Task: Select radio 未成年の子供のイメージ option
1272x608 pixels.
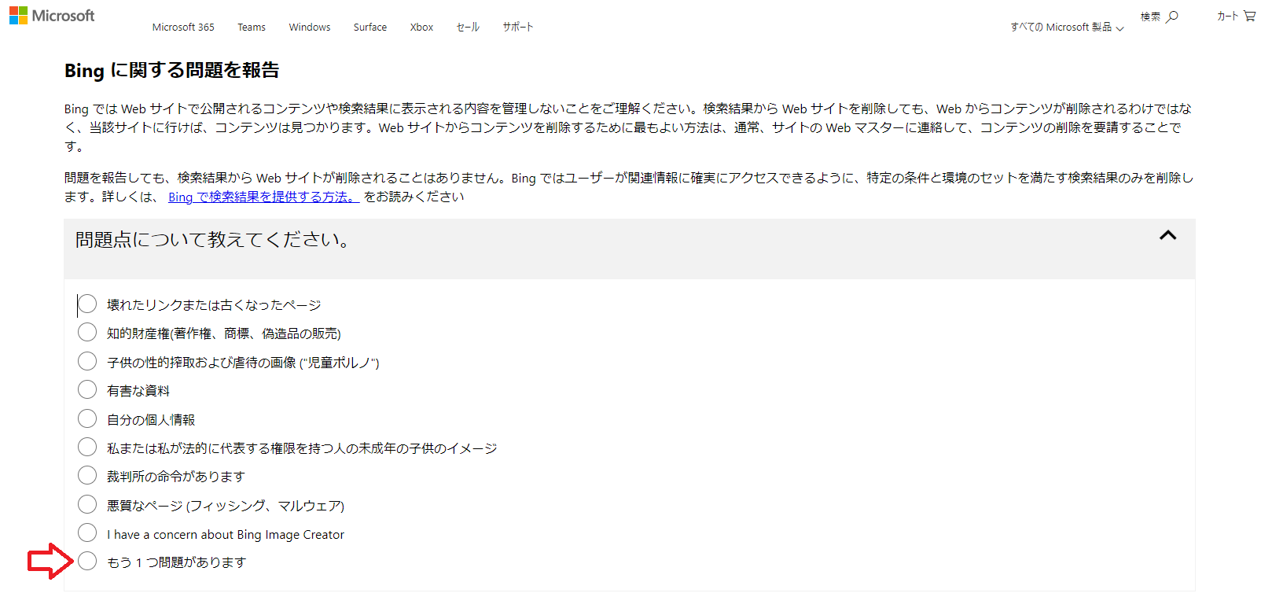Action: 87,447
